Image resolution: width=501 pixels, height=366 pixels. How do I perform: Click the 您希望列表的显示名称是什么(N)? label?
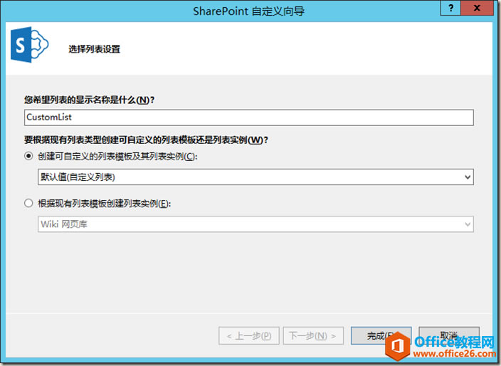pyautogui.click(x=90, y=100)
